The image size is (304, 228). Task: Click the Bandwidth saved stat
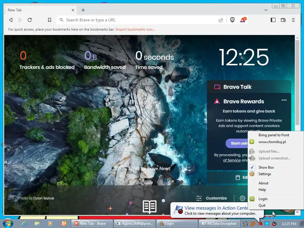[x=105, y=60]
